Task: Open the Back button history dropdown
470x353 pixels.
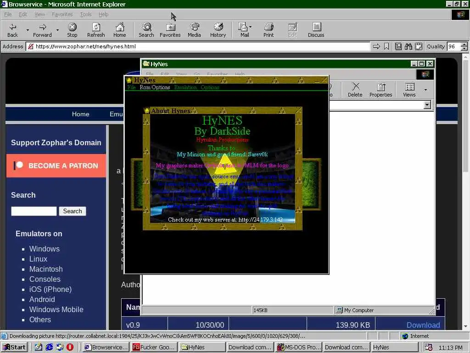Action: tap(28, 30)
